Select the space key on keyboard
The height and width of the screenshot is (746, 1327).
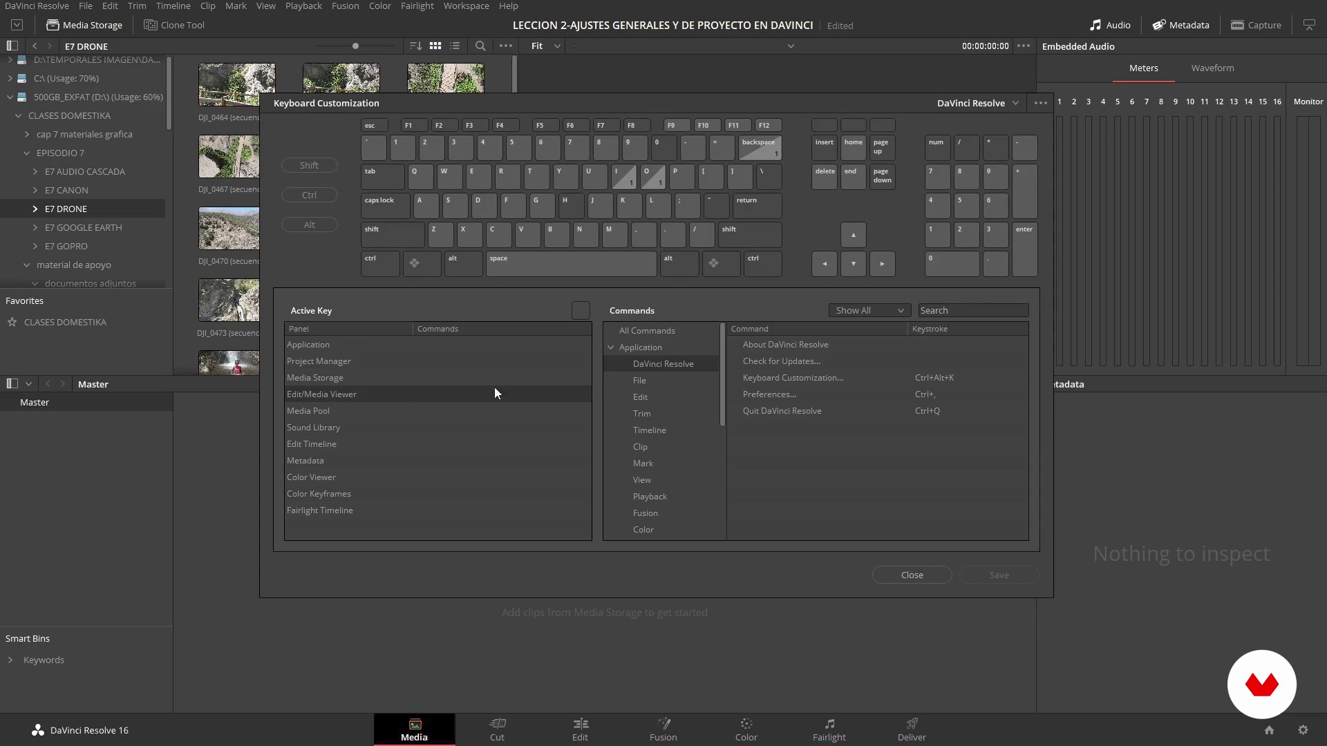(571, 264)
